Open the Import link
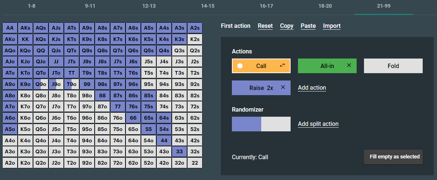This screenshot has width=437, height=180. [x=332, y=26]
